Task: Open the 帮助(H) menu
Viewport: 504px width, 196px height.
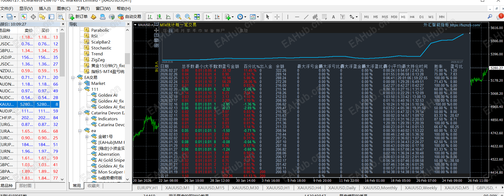Action: click(124, 9)
